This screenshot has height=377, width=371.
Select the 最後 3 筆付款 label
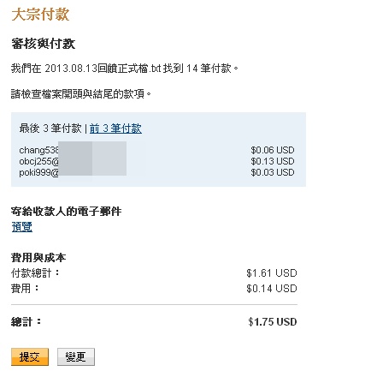(x=50, y=129)
